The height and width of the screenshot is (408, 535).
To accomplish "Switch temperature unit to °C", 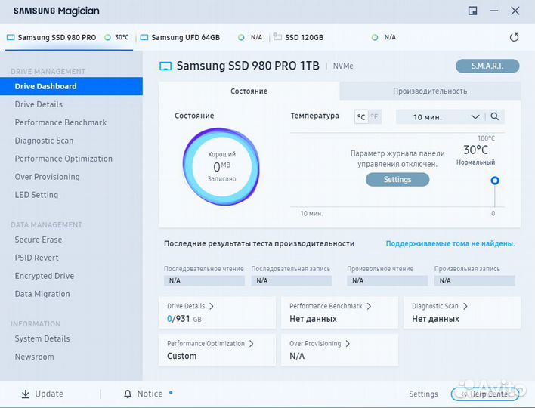I will [x=361, y=117].
